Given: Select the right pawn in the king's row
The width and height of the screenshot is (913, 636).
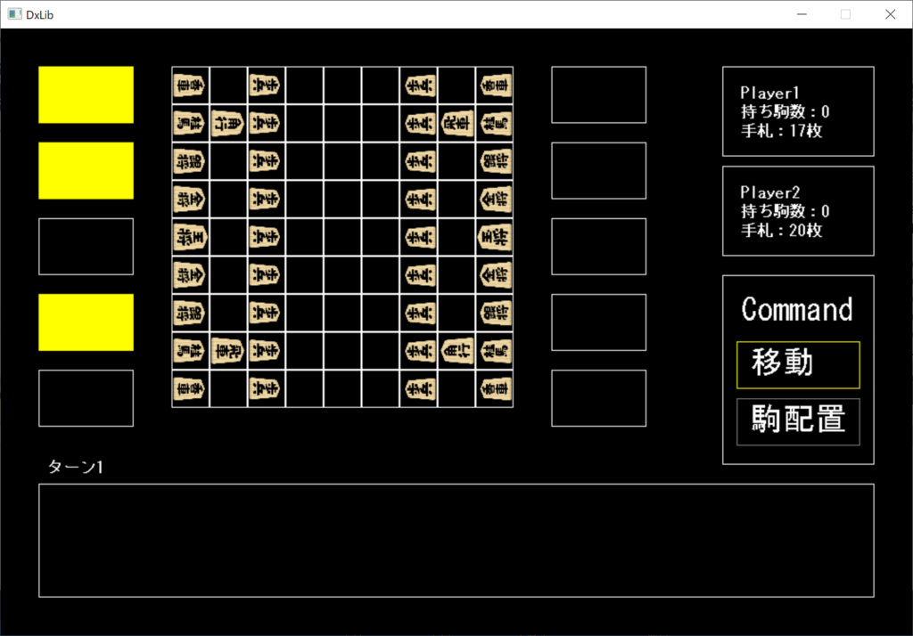Looking at the screenshot, I should [x=418, y=237].
